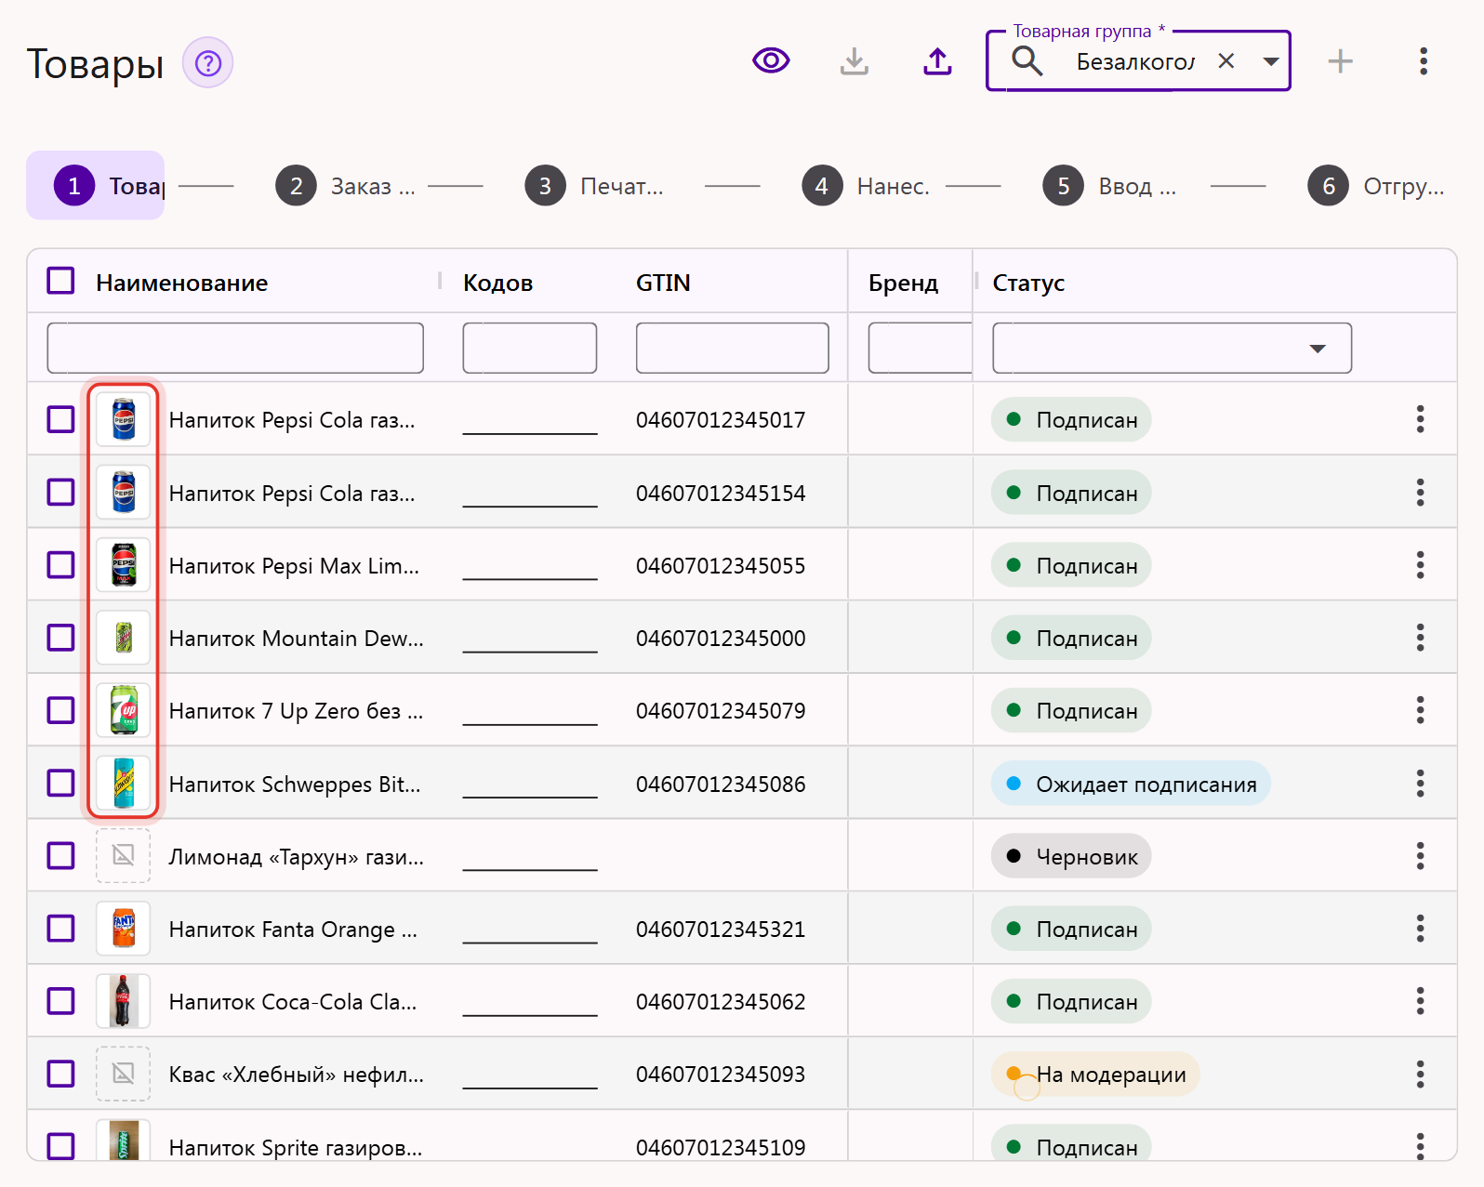Open row menu for Лимонад «Тархун»

click(1420, 856)
